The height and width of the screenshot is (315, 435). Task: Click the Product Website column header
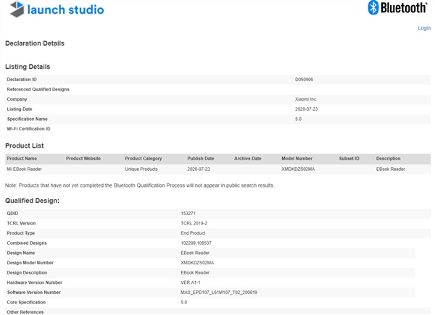click(83, 159)
